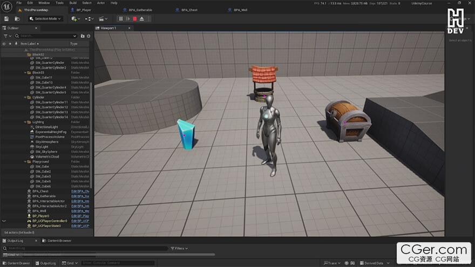Screen dimensions: 475x267
Task: Stop the play session with the red button
Action: click(134, 19)
